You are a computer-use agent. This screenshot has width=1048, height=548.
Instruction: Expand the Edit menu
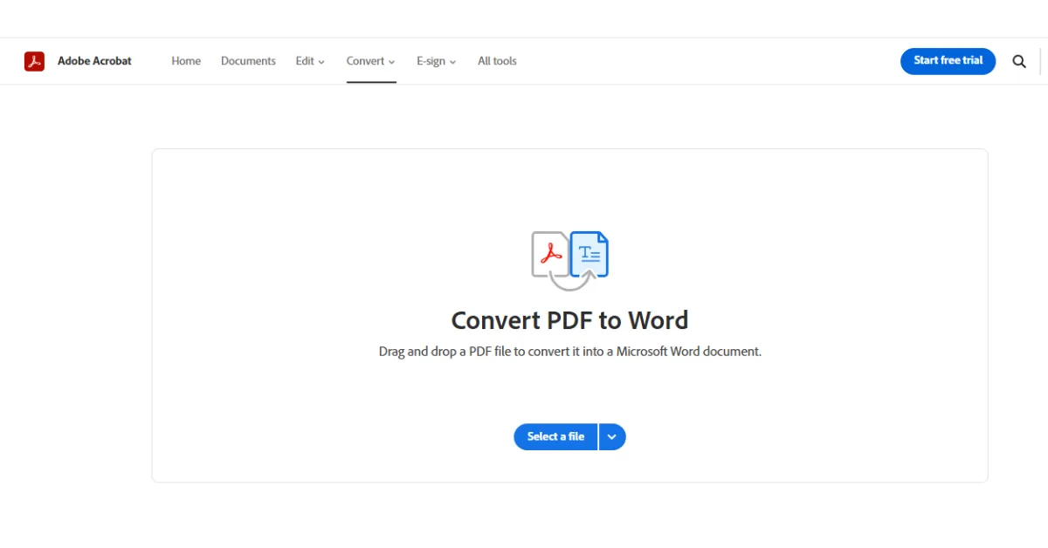coord(310,61)
